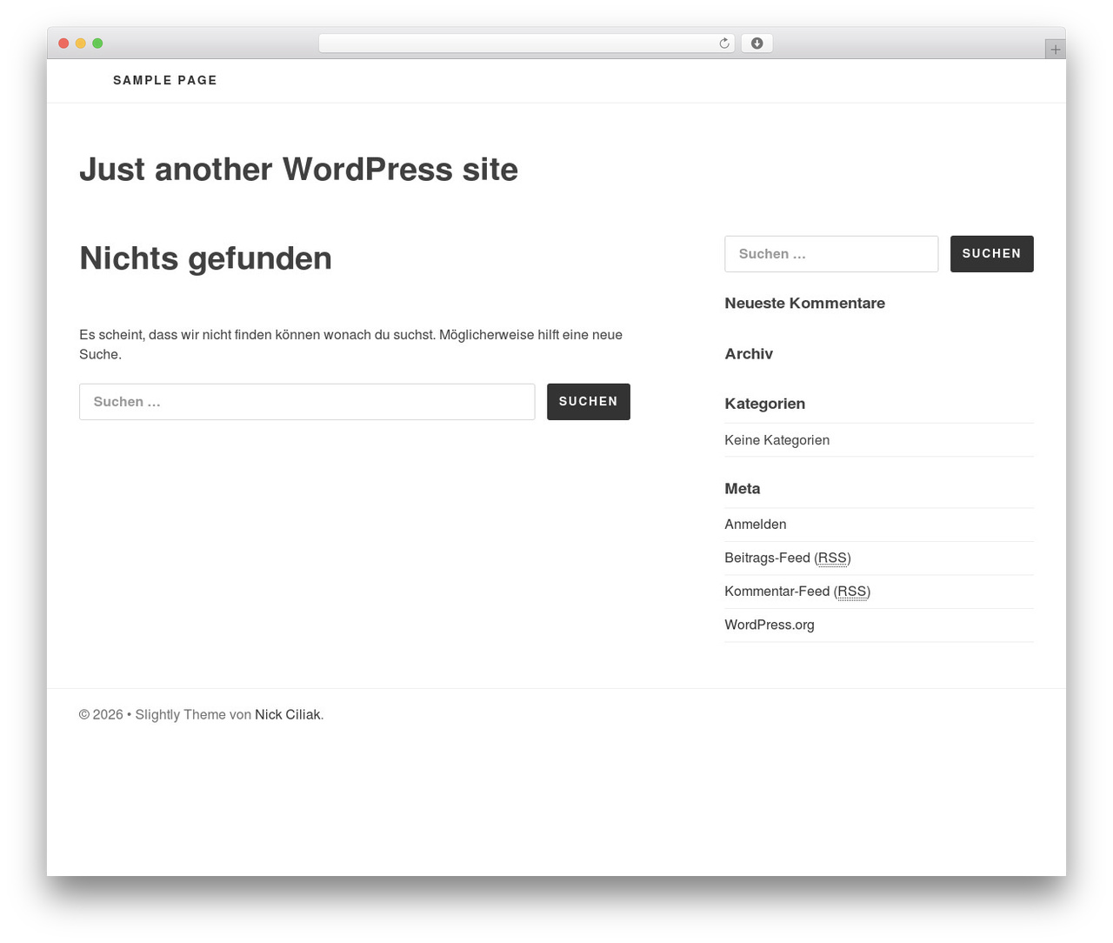Open the Nick Ciliak footer link
Image resolution: width=1113 pixels, height=943 pixels.
[288, 714]
